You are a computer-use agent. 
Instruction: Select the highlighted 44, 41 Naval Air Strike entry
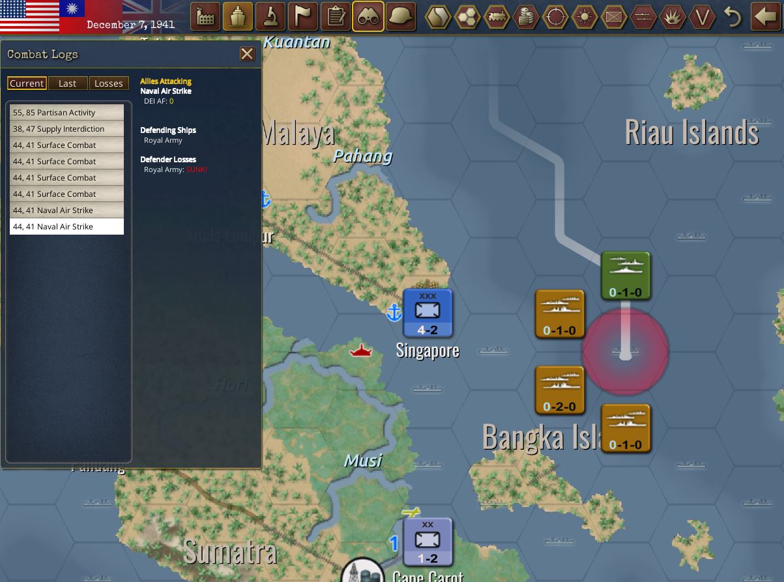click(66, 227)
